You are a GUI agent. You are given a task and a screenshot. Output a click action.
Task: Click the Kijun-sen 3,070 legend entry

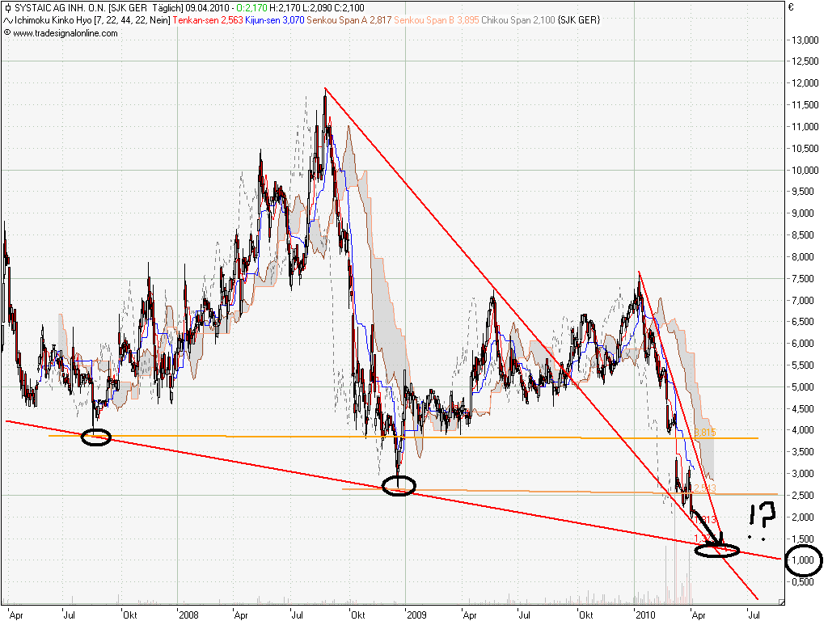[275, 20]
